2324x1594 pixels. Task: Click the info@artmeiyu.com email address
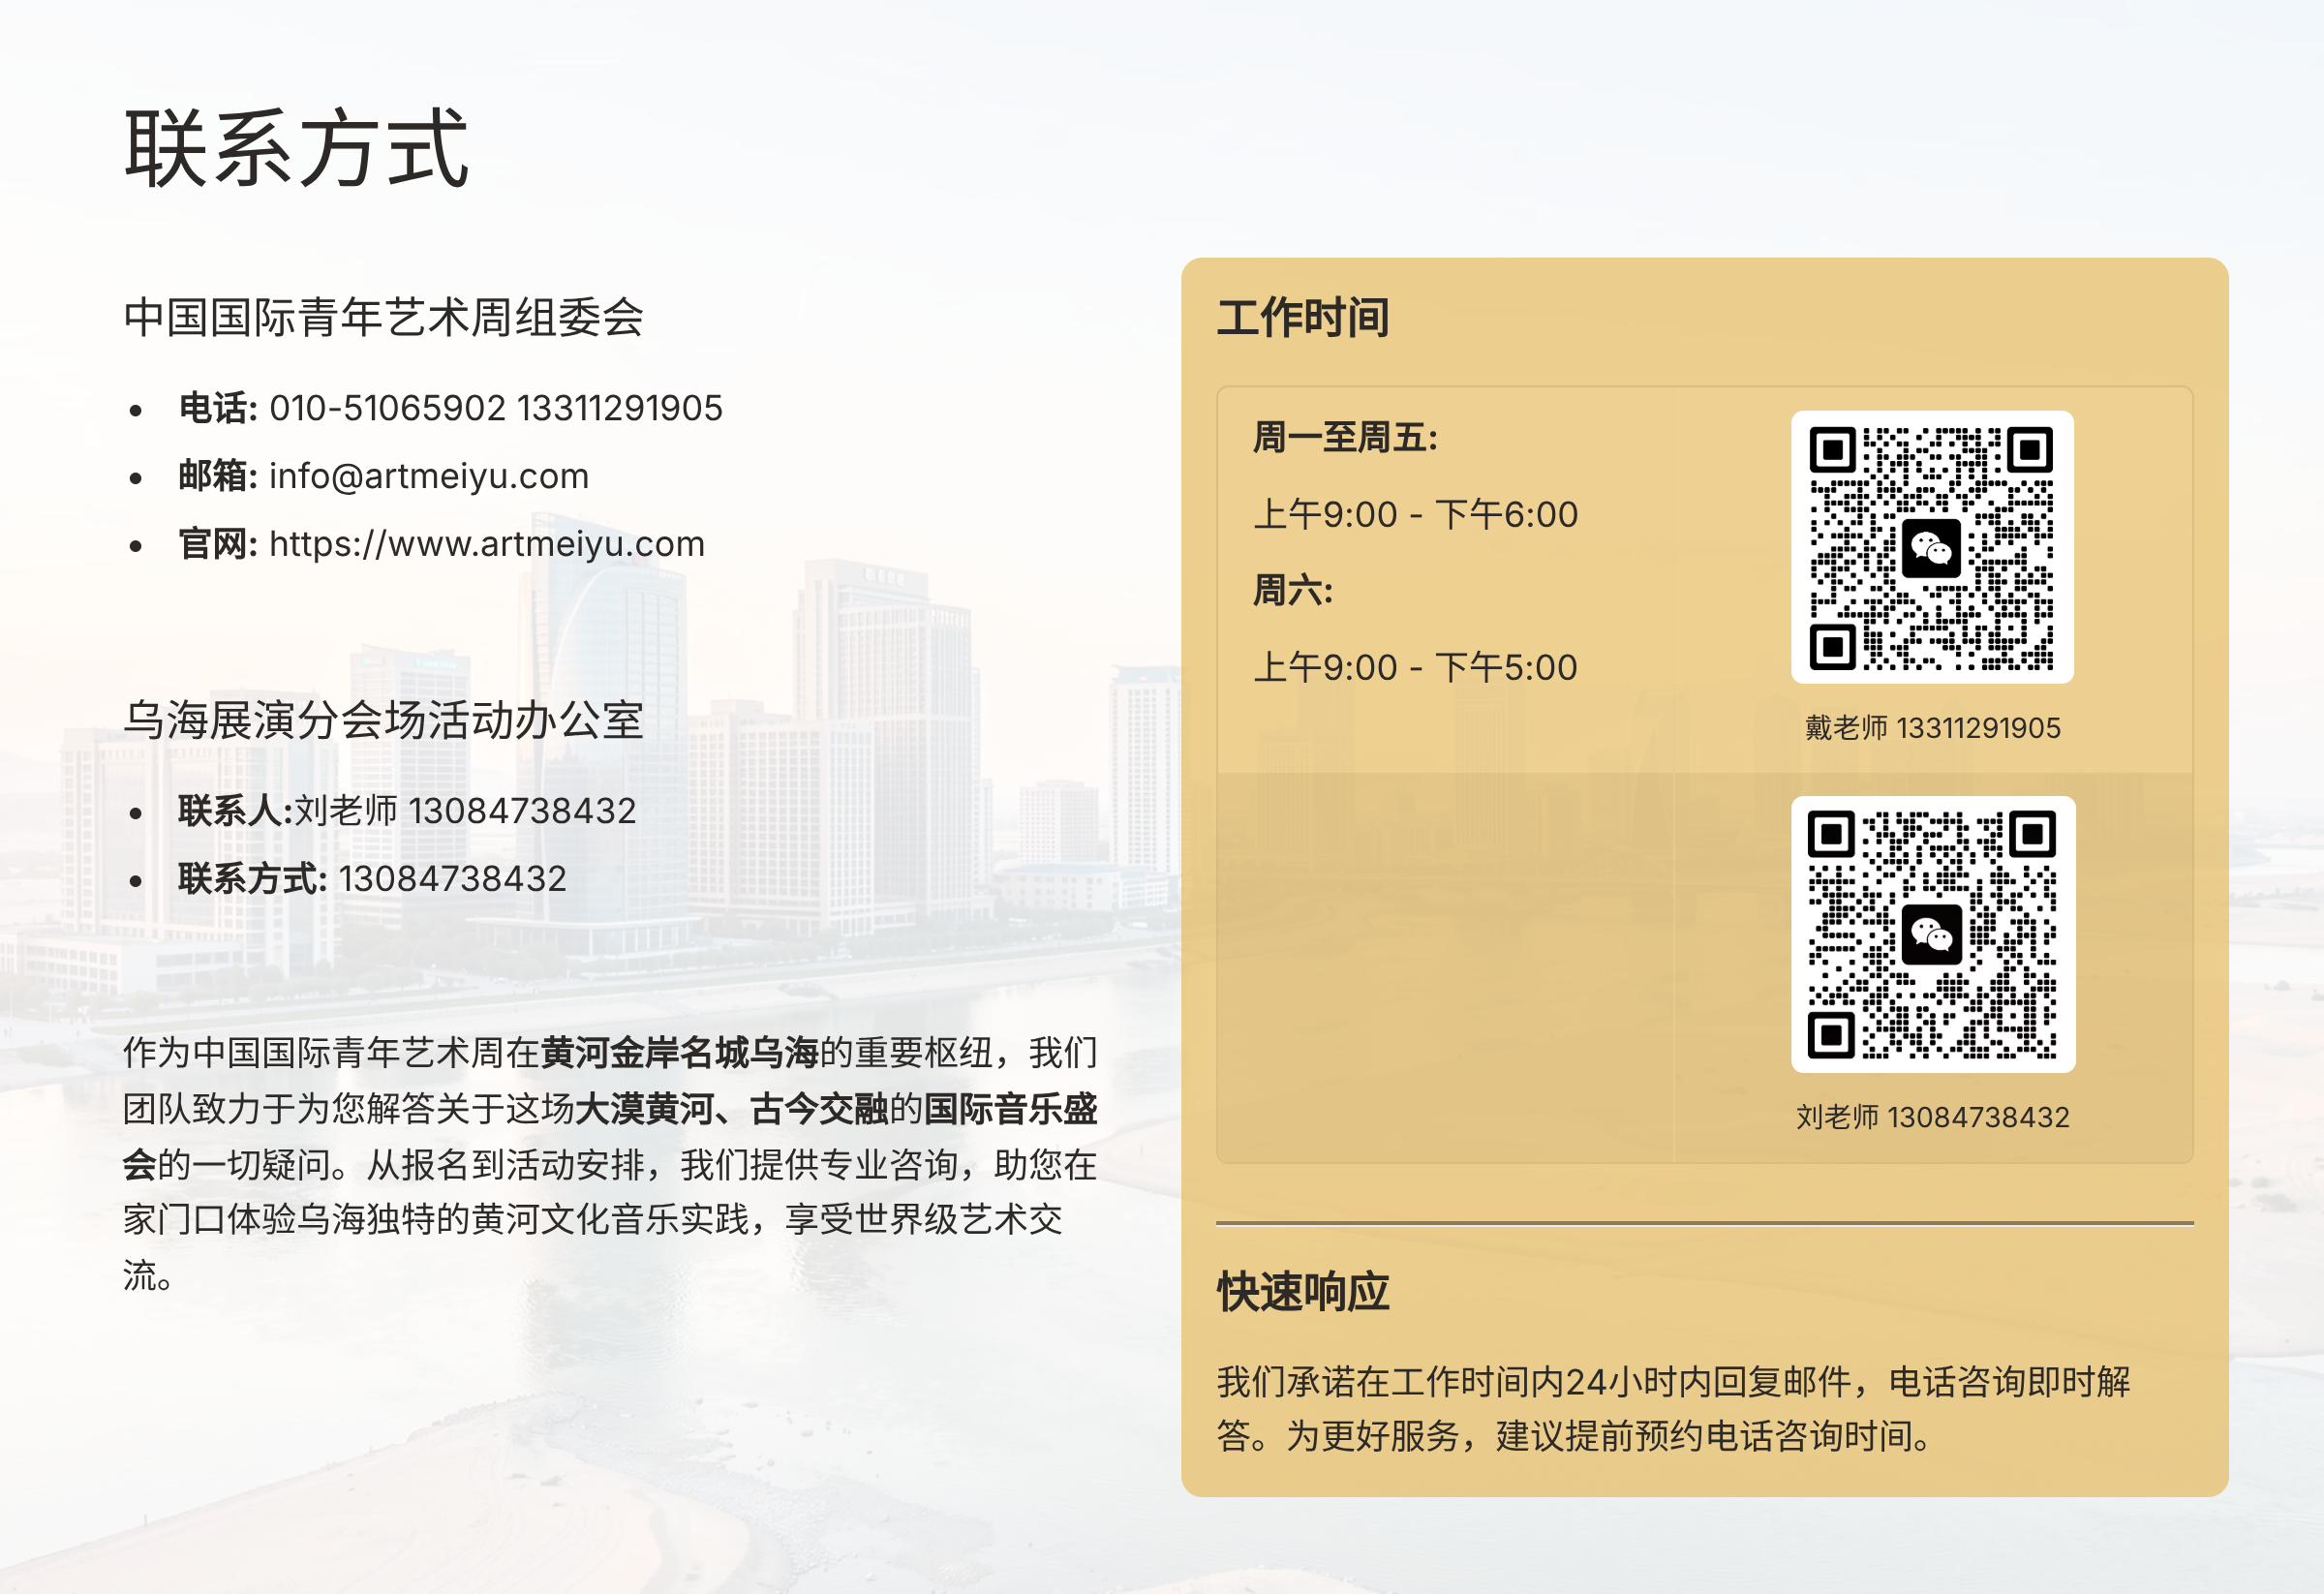point(428,476)
